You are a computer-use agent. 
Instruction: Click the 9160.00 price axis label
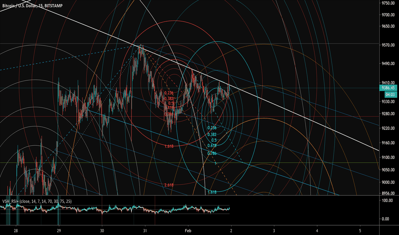tap(388, 143)
